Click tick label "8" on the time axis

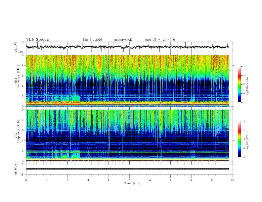coord(191,180)
